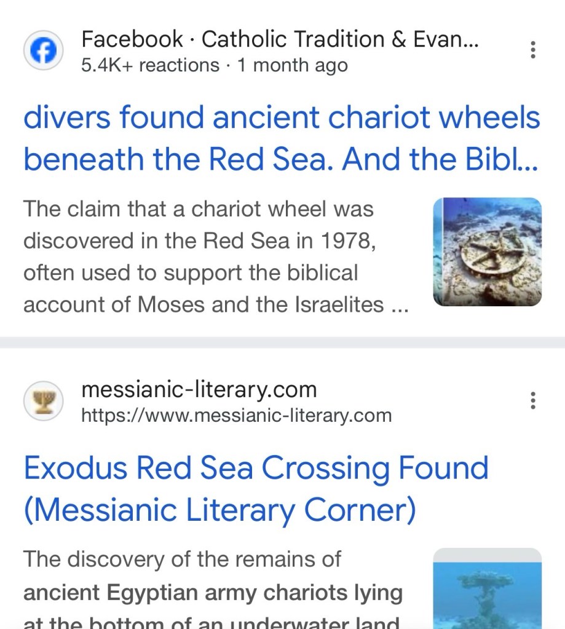Screen dimensions: 565x629
Task: Click the https://www.messianic-literary.com URL
Action: pyautogui.click(x=236, y=415)
